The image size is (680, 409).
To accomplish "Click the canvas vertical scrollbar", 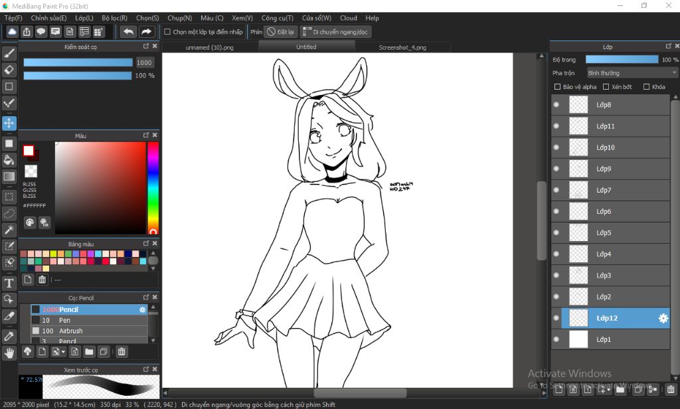I will 541,221.
